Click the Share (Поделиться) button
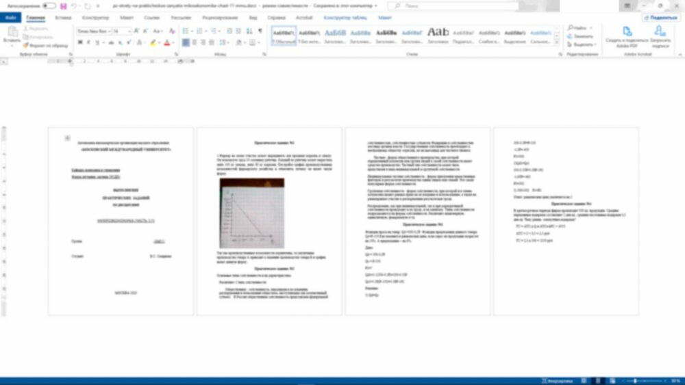Screen dimensions: 685x385 click(660, 18)
